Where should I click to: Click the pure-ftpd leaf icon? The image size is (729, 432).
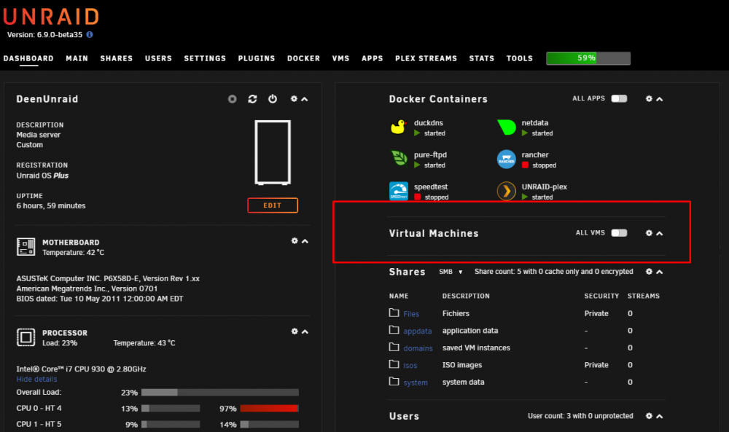399,158
